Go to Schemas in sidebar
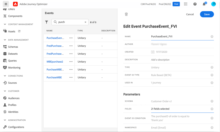Image resolution: width=220 pixels, height=132 pixels. coord(13,47)
